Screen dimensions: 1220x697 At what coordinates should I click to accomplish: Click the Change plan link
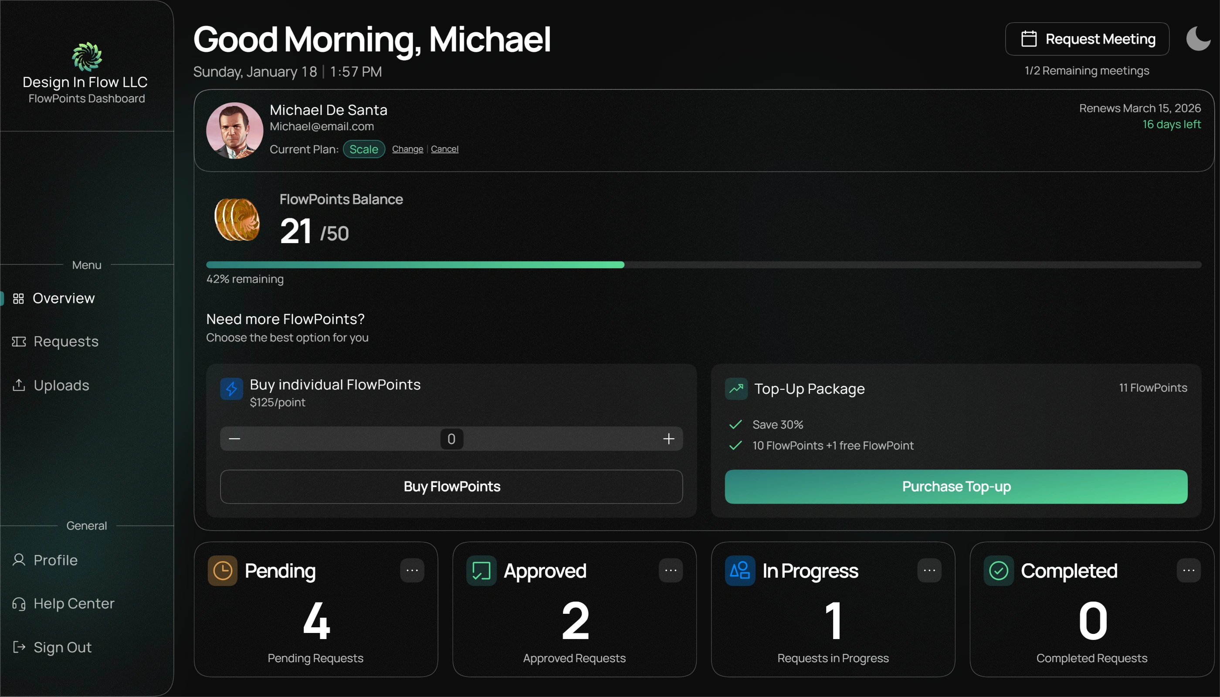(x=407, y=149)
